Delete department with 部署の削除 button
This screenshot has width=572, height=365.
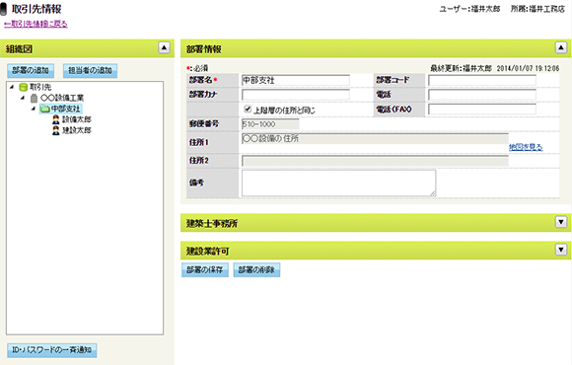[x=256, y=270]
